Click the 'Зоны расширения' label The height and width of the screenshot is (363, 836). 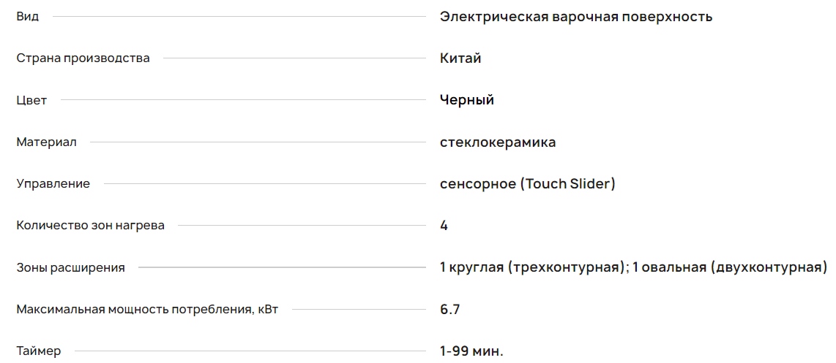tap(70, 268)
